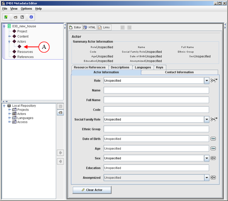Screen dimensions: 228x201
Task: Click the Clear Actor button
Action: tap(92, 190)
